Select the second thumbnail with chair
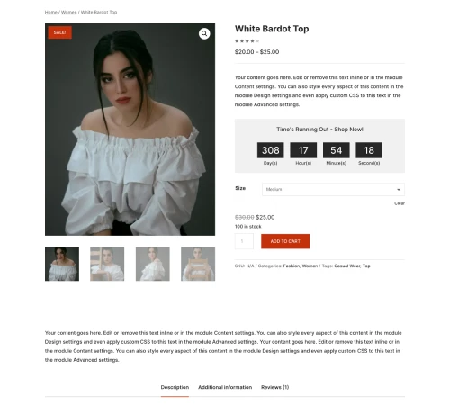The width and height of the screenshot is (450, 405). coord(107,264)
